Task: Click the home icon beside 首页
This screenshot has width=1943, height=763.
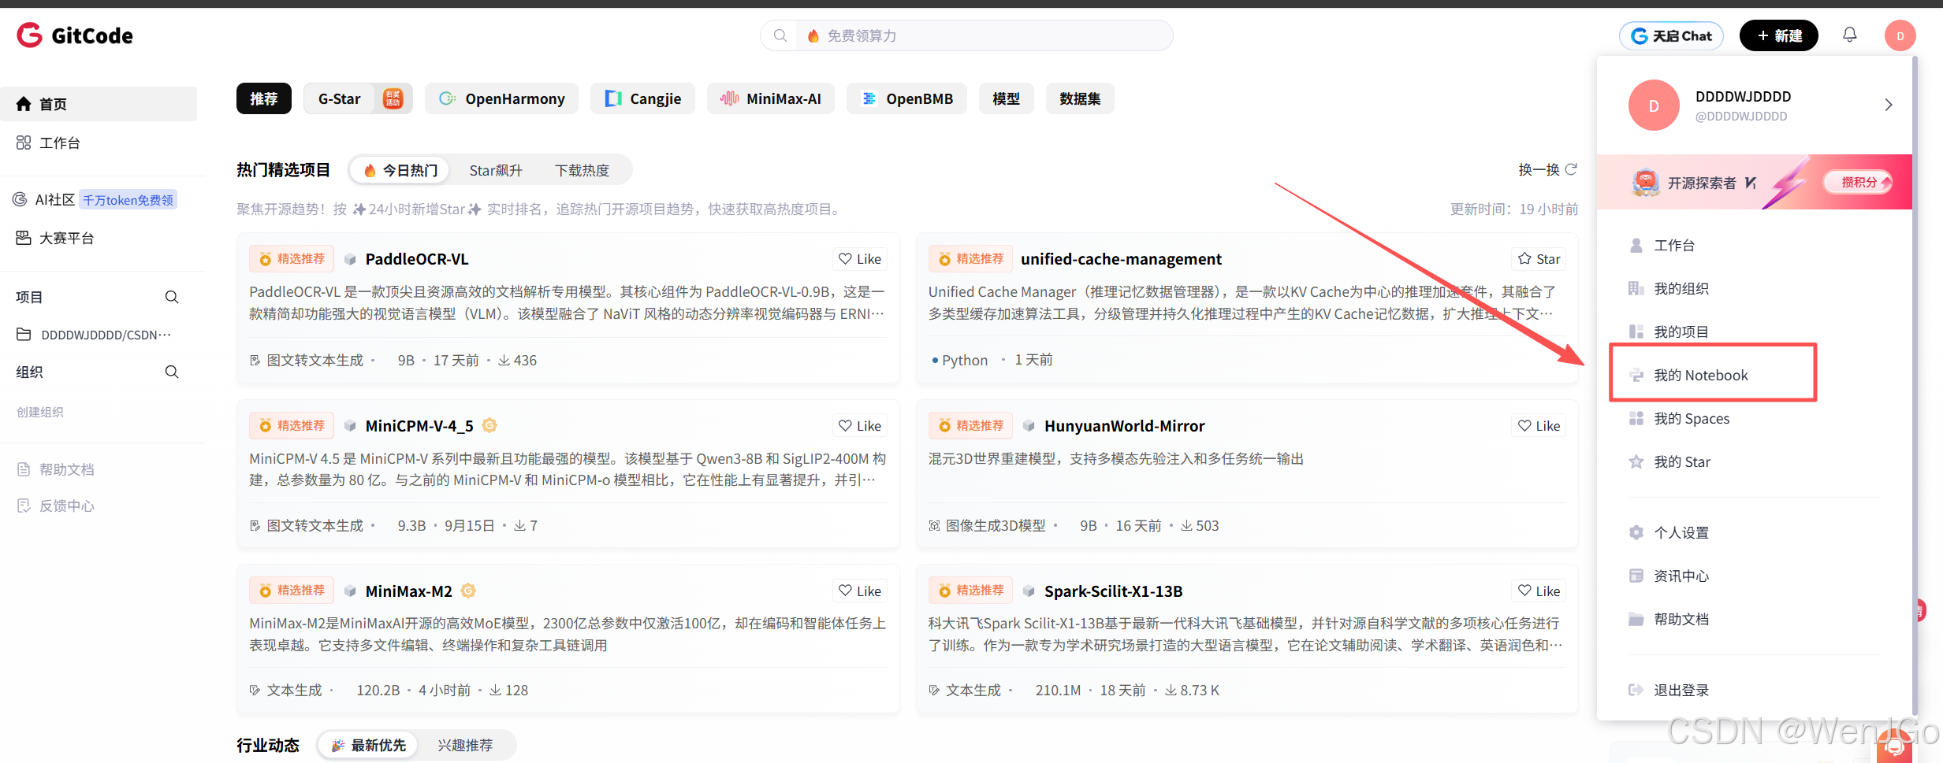Action: 24,104
